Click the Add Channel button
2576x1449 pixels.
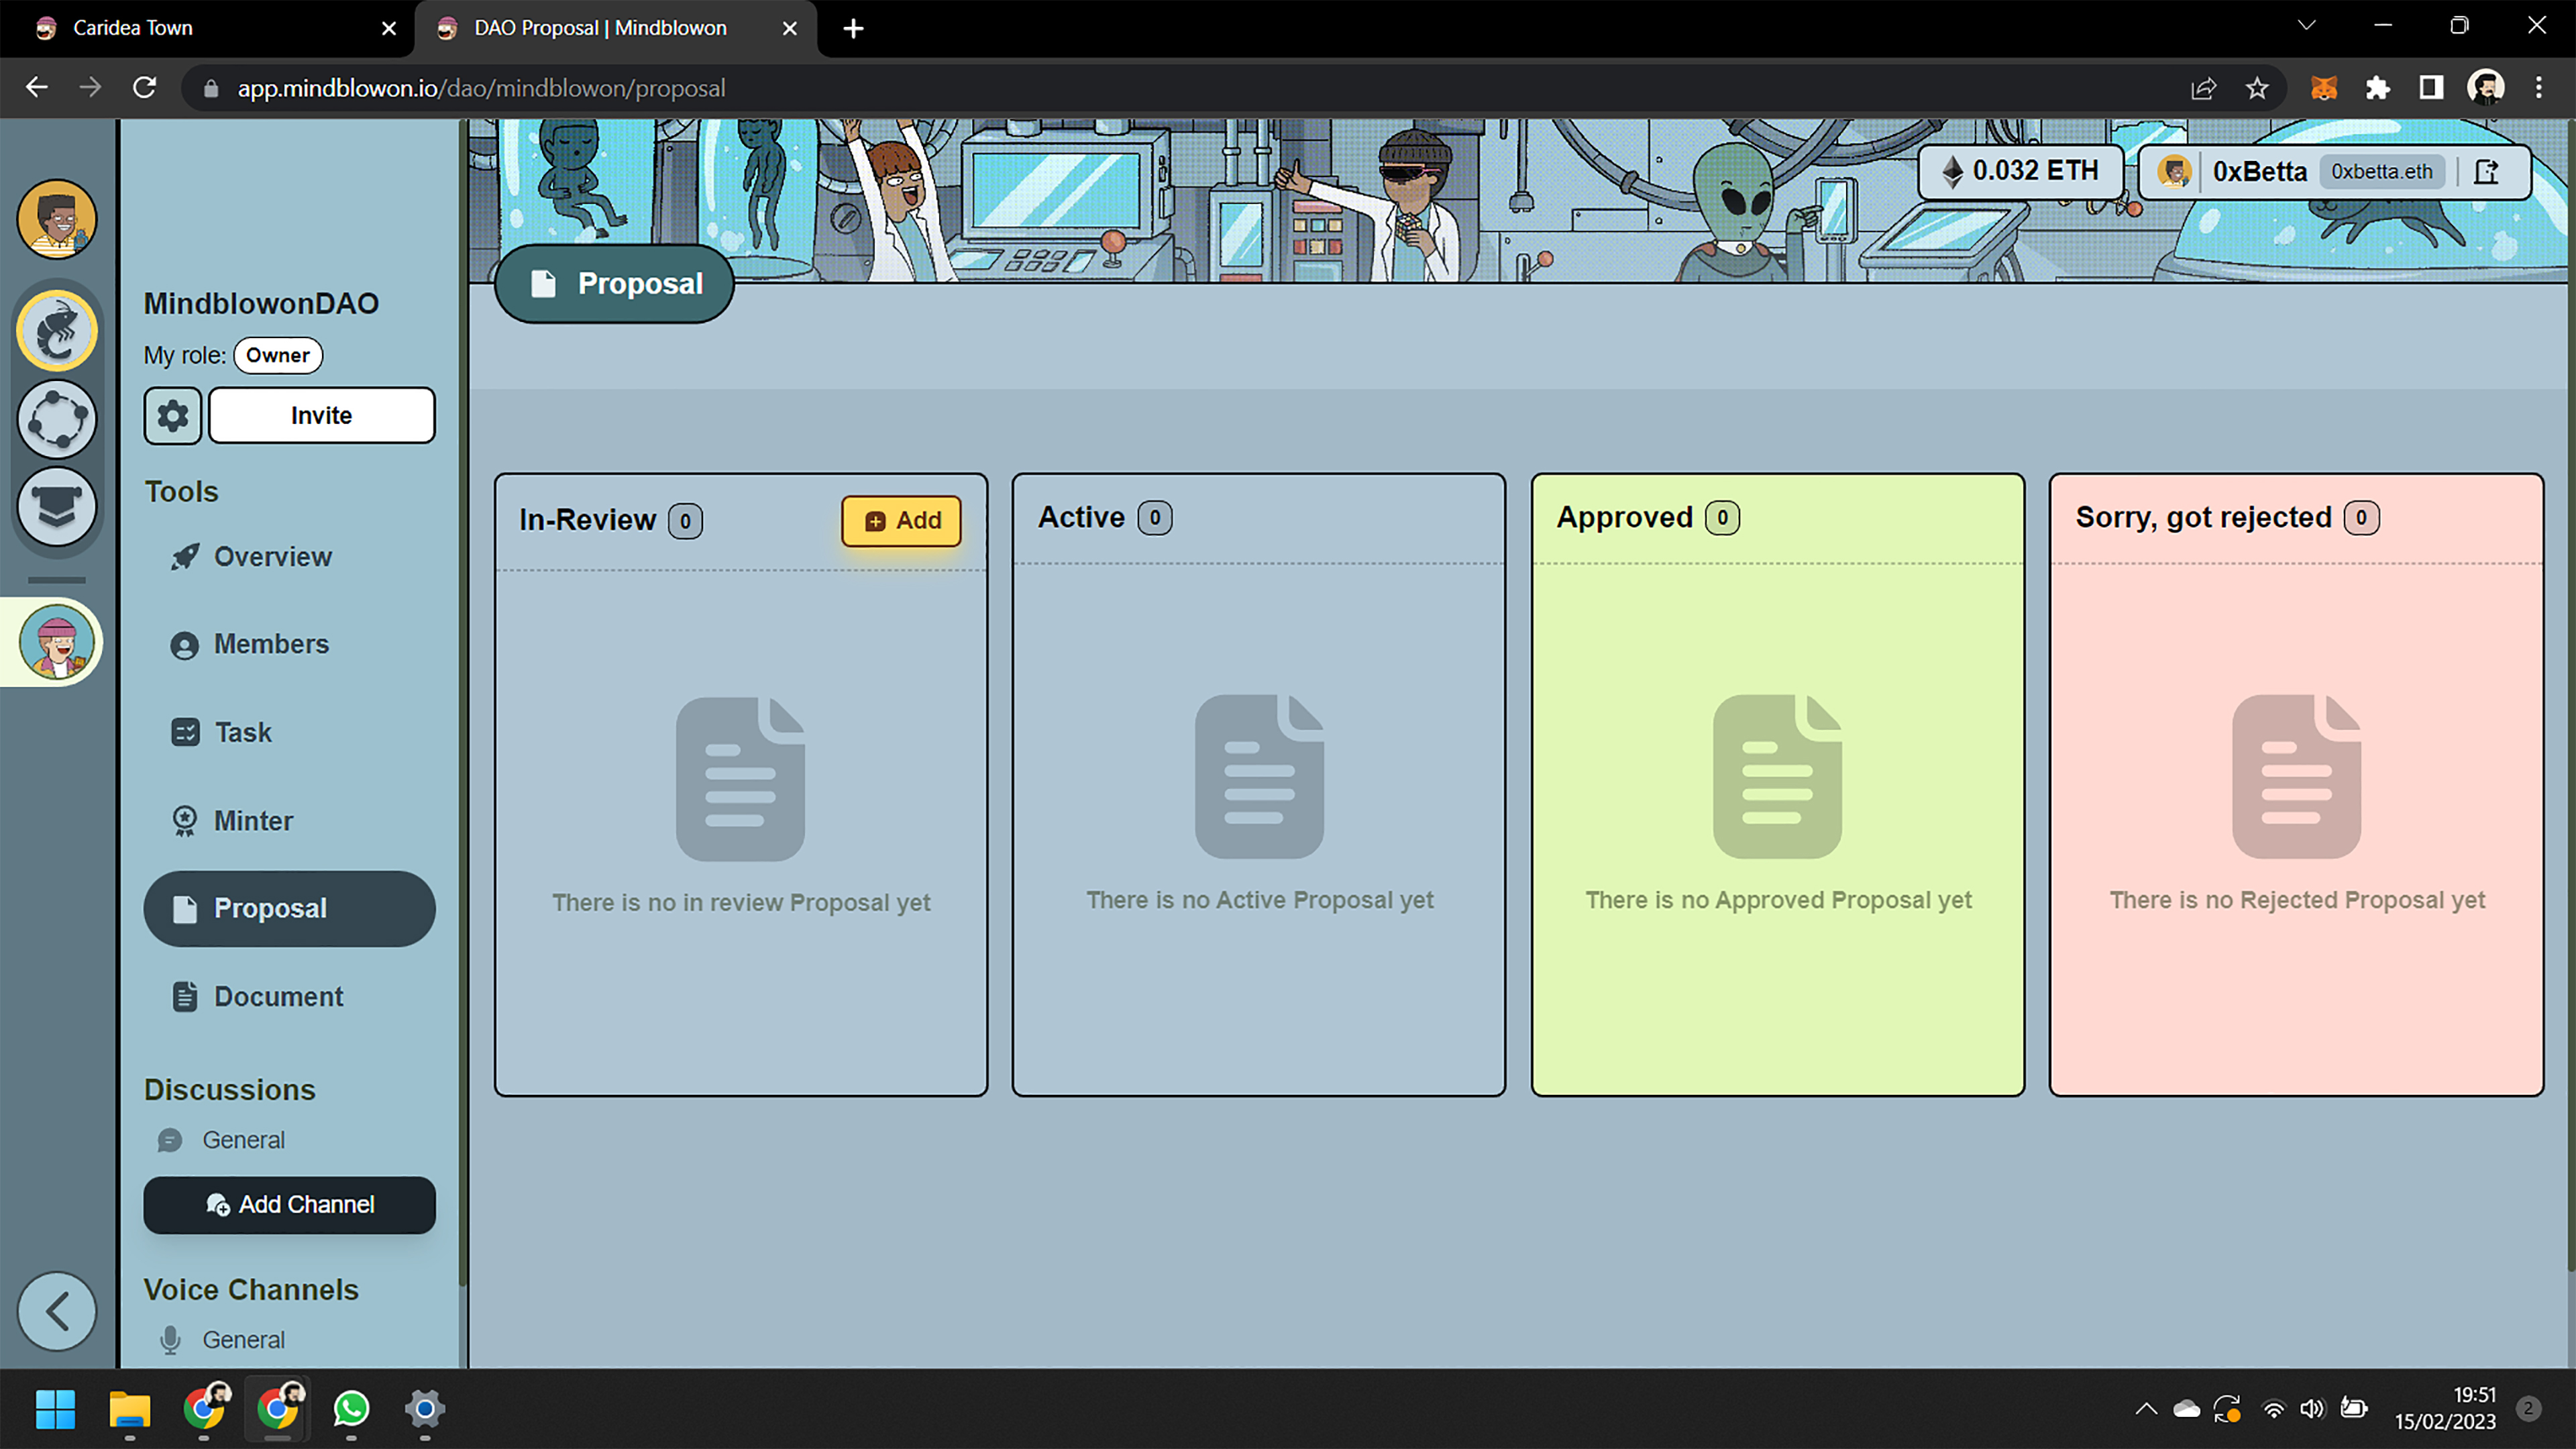point(289,1204)
